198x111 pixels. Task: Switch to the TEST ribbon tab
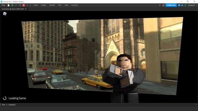(60, 5)
